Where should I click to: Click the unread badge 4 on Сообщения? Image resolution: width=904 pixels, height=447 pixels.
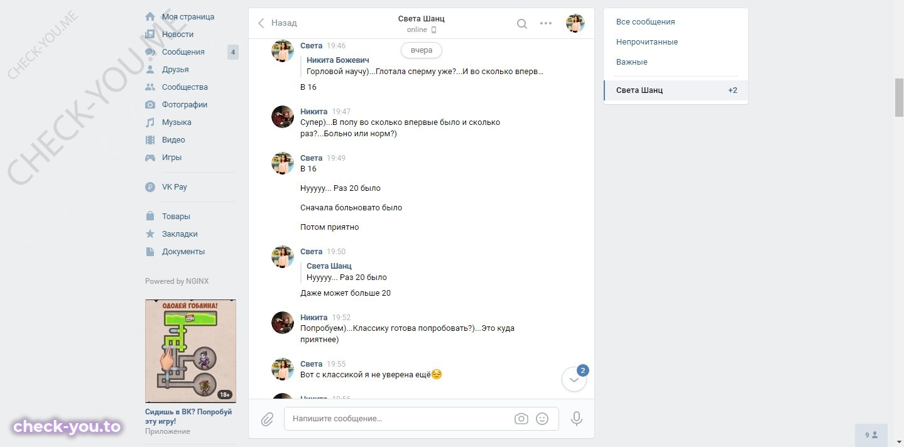(233, 52)
